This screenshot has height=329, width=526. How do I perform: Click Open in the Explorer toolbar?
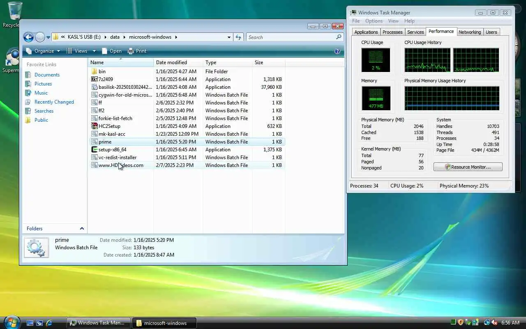point(112,51)
